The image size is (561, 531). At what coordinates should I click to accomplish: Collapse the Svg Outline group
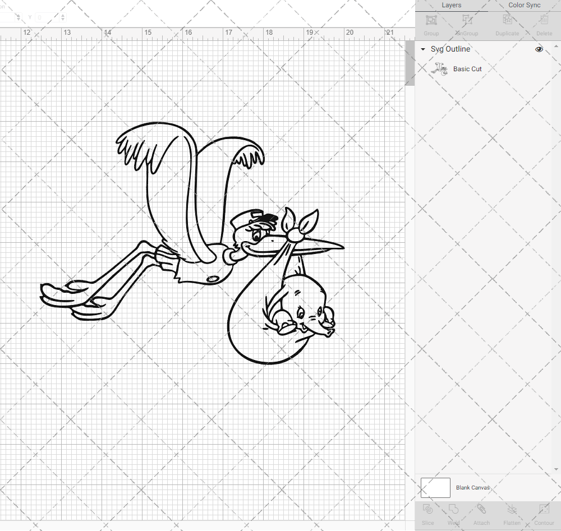coord(422,49)
